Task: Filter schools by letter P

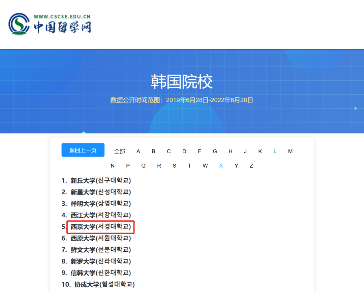Action: (128, 166)
